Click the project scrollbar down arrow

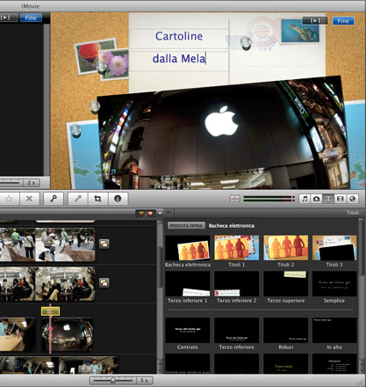click(160, 370)
